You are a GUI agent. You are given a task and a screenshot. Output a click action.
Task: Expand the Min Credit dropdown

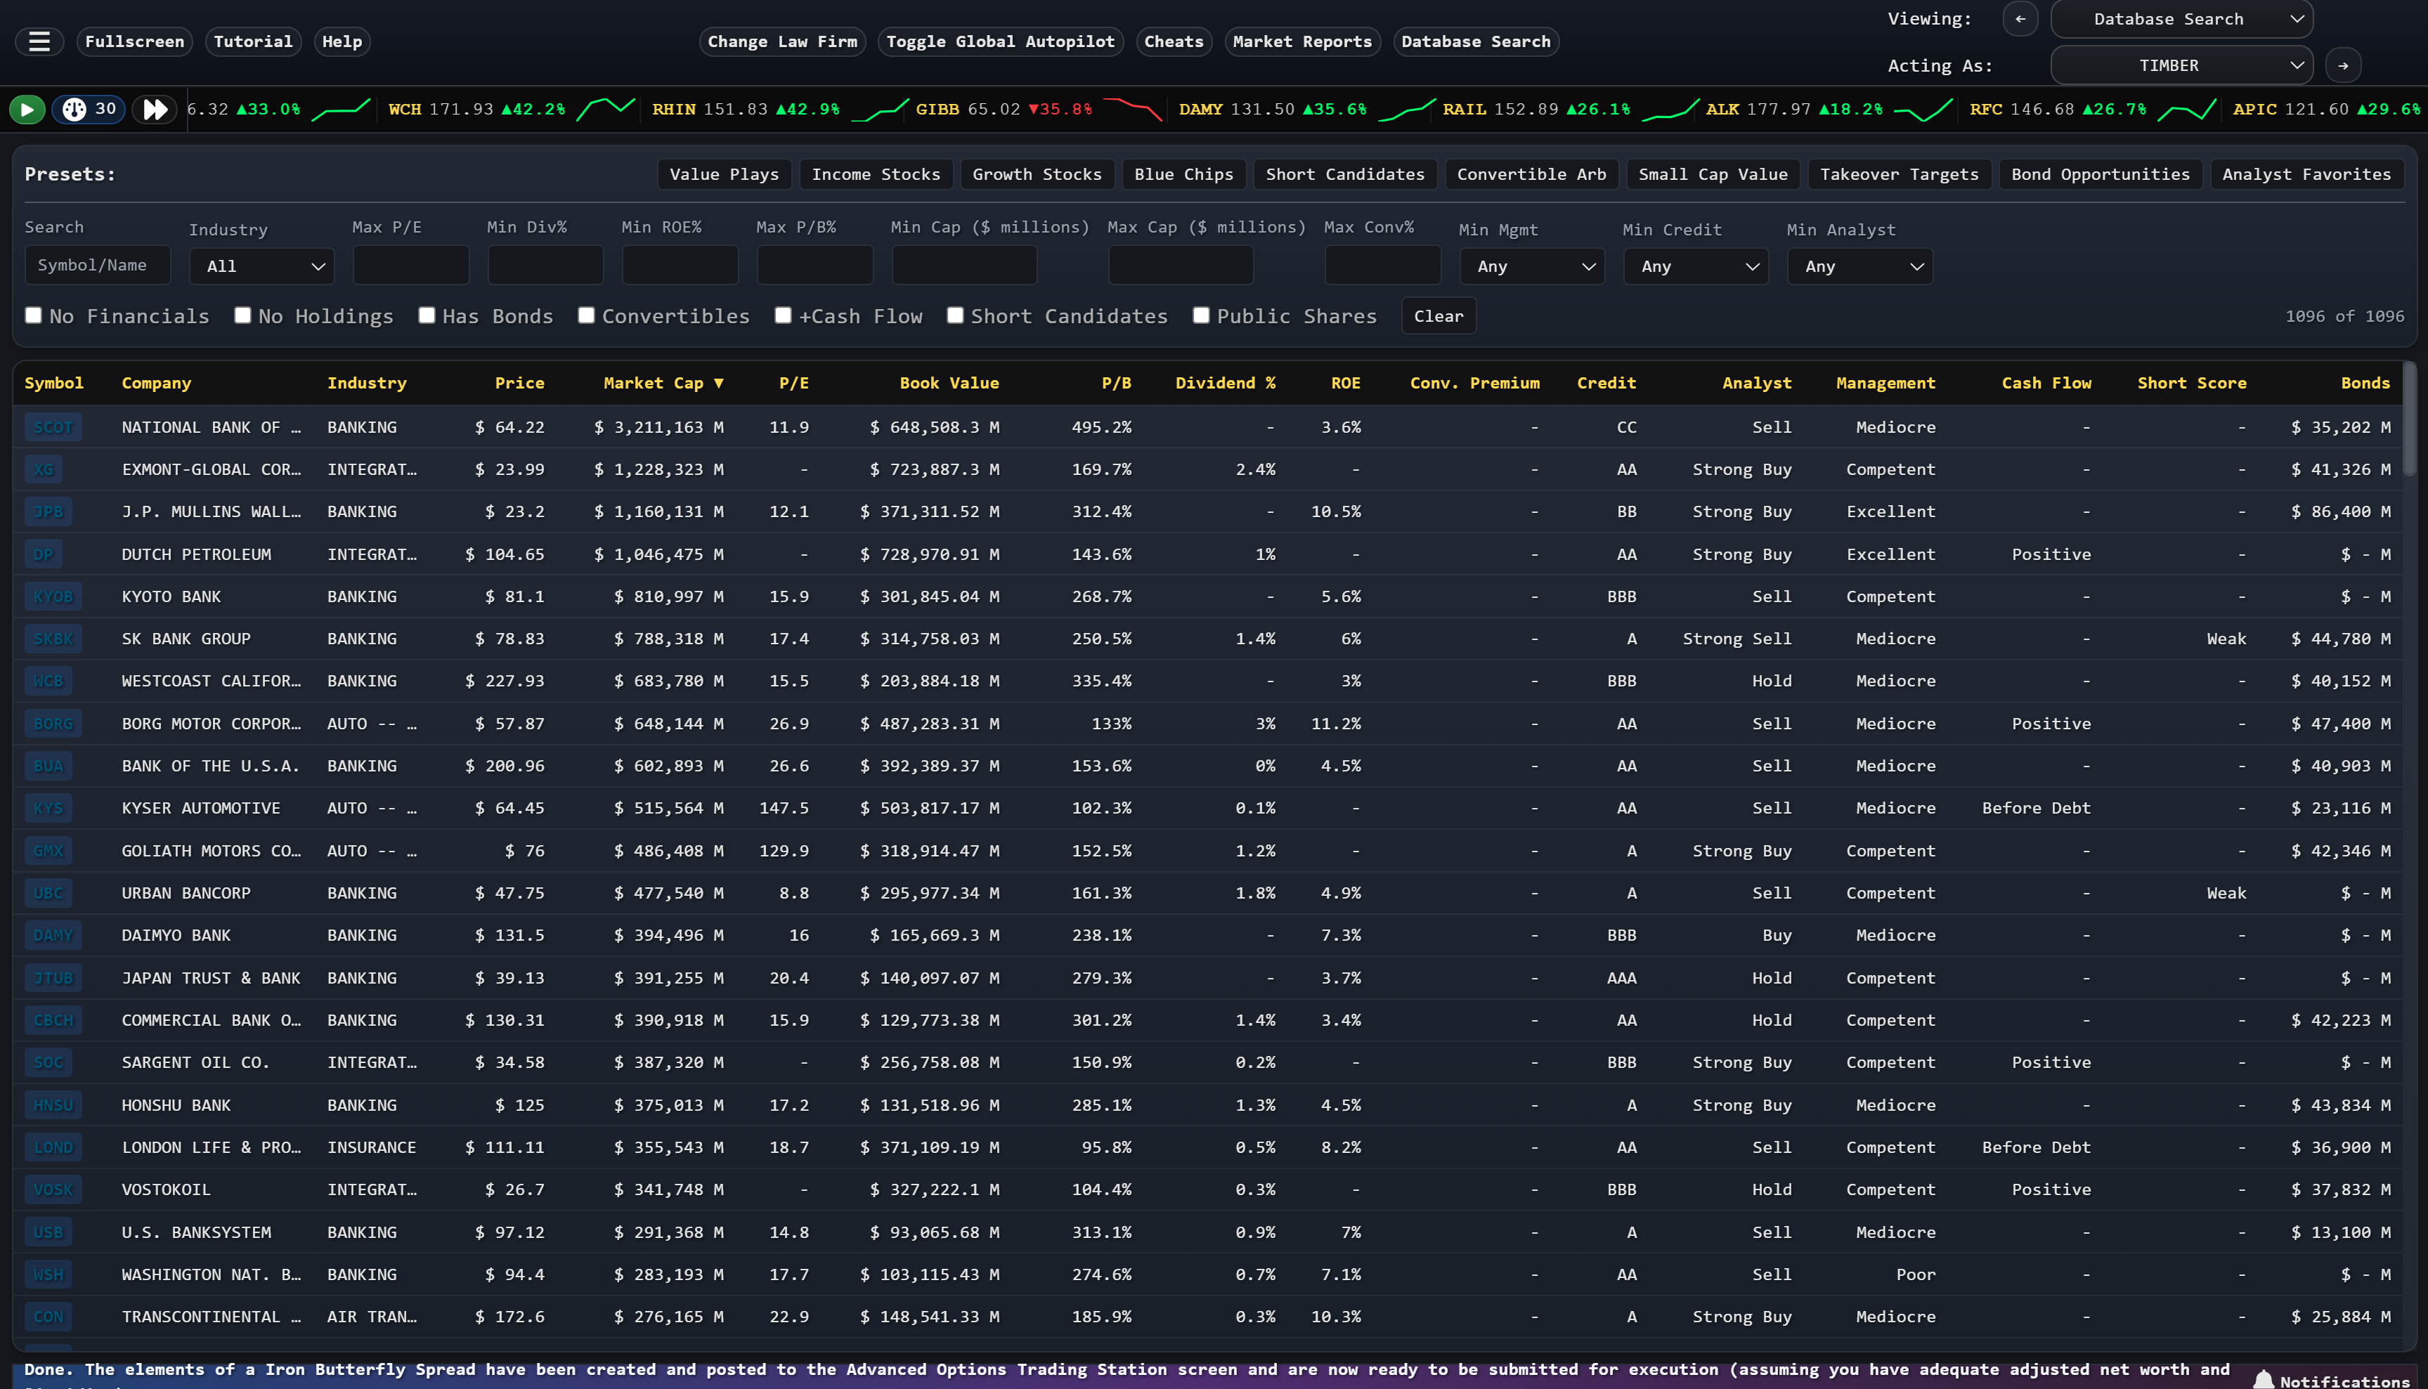[x=1695, y=266]
